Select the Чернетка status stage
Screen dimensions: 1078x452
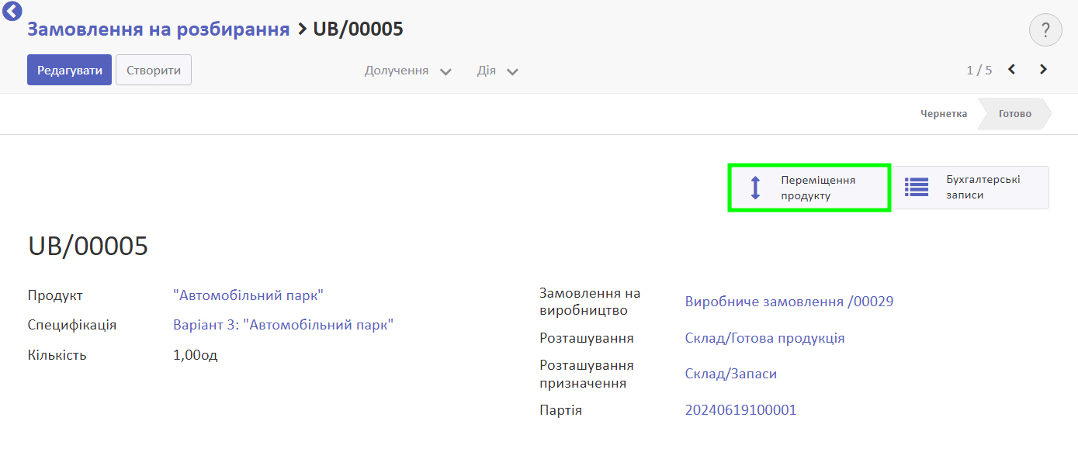pyautogui.click(x=944, y=114)
